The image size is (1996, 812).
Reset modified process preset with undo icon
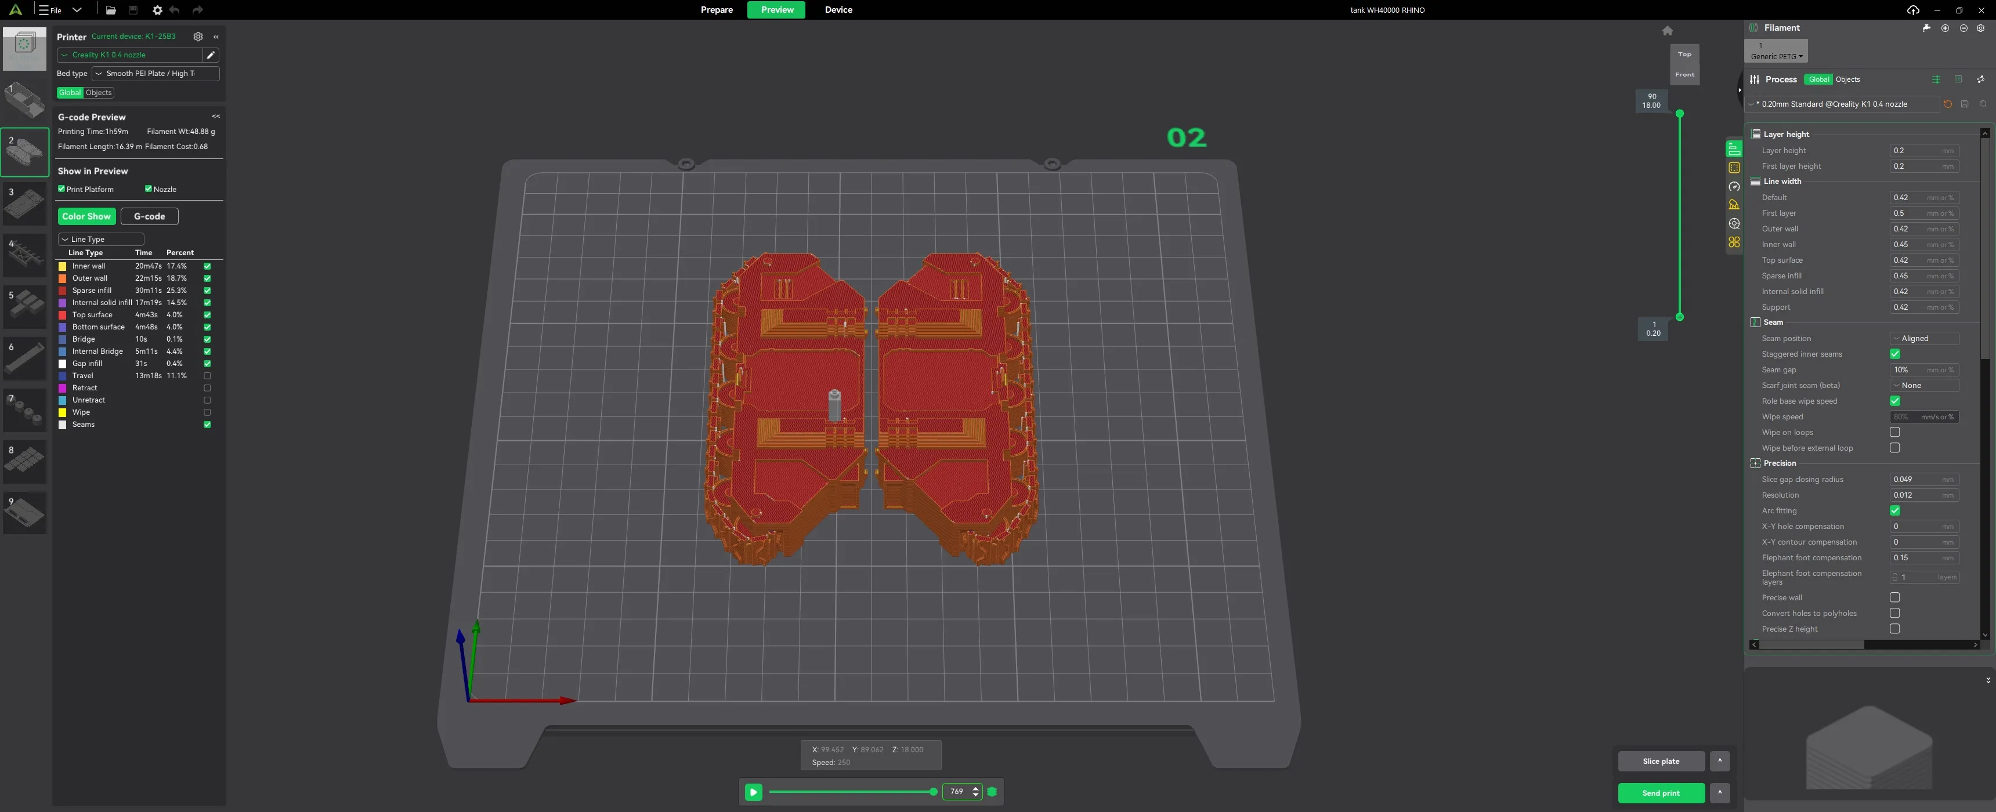click(x=1948, y=104)
